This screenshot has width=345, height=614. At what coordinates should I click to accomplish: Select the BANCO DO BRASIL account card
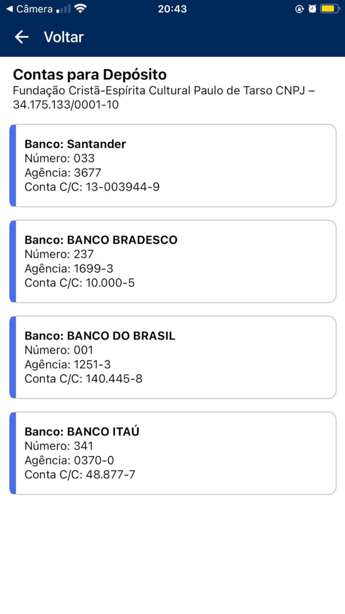click(x=172, y=356)
